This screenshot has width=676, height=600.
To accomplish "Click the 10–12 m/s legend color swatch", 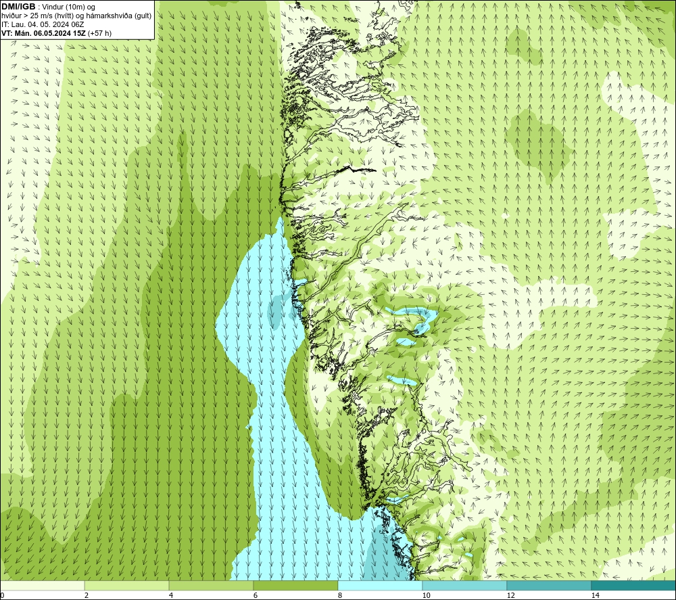I will pyautogui.click(x=465, y=585).
